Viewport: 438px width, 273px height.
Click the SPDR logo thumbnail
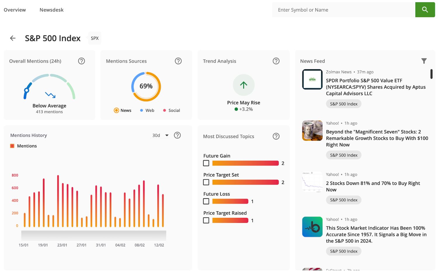pos(312,79)
